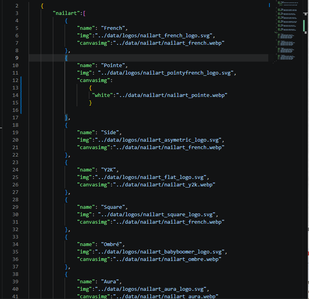Click the nailart_aura.webp path string
This screenshot has width=309, height=299.
[x=166, y=296]
